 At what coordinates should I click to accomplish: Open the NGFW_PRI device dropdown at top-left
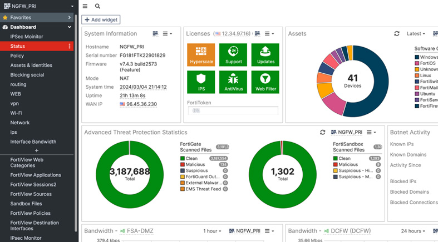[38, 6]
